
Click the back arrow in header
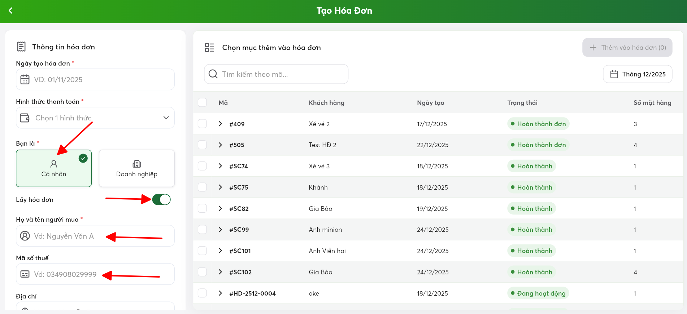(10, 10)
